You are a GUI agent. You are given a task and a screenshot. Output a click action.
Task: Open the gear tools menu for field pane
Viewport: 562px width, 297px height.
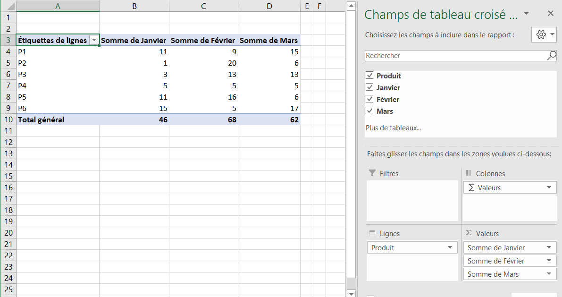click(544, 34)
